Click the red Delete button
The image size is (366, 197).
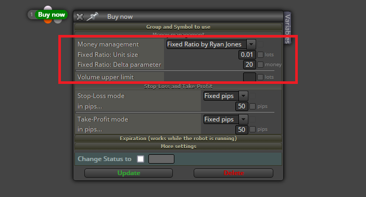(x=233, y=173)
